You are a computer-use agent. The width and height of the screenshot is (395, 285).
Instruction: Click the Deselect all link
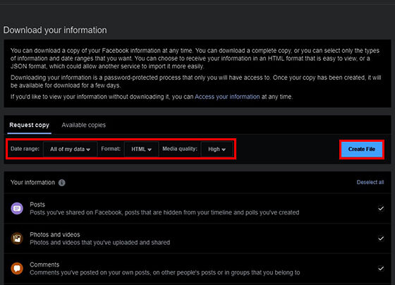click(x=370, y=182)
